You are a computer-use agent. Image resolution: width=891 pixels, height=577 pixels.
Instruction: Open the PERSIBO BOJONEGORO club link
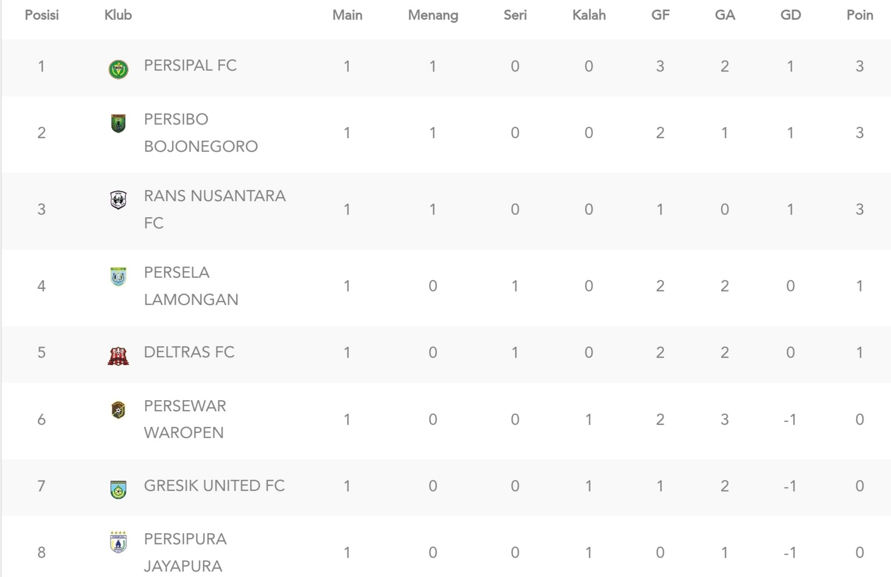201,133
